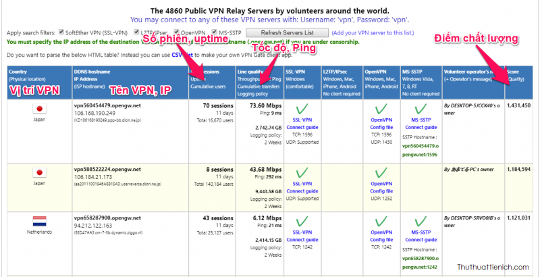Click the Japan flag for vpn560454479 server
The image size is (540, 277).
[x=38, y=109]
